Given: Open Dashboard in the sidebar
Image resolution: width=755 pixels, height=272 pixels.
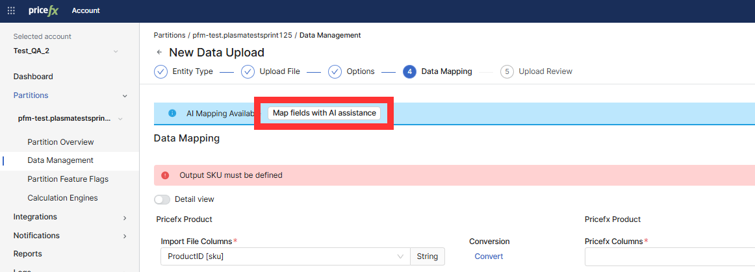Looking at the screenshot, I should [x=33, y=77].
